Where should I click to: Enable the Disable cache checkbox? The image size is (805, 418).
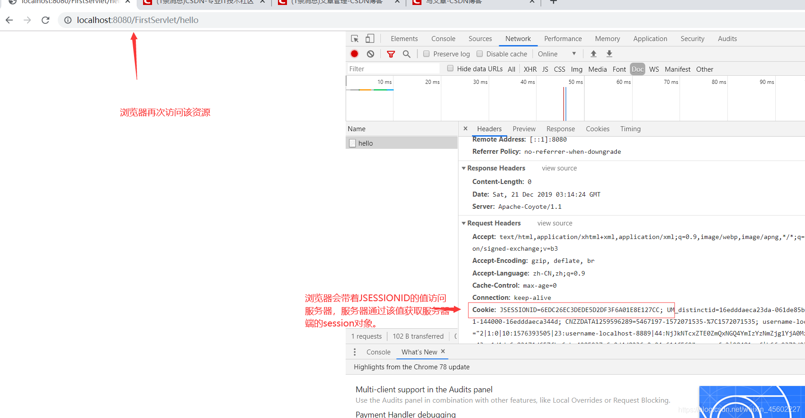point(480,54)
